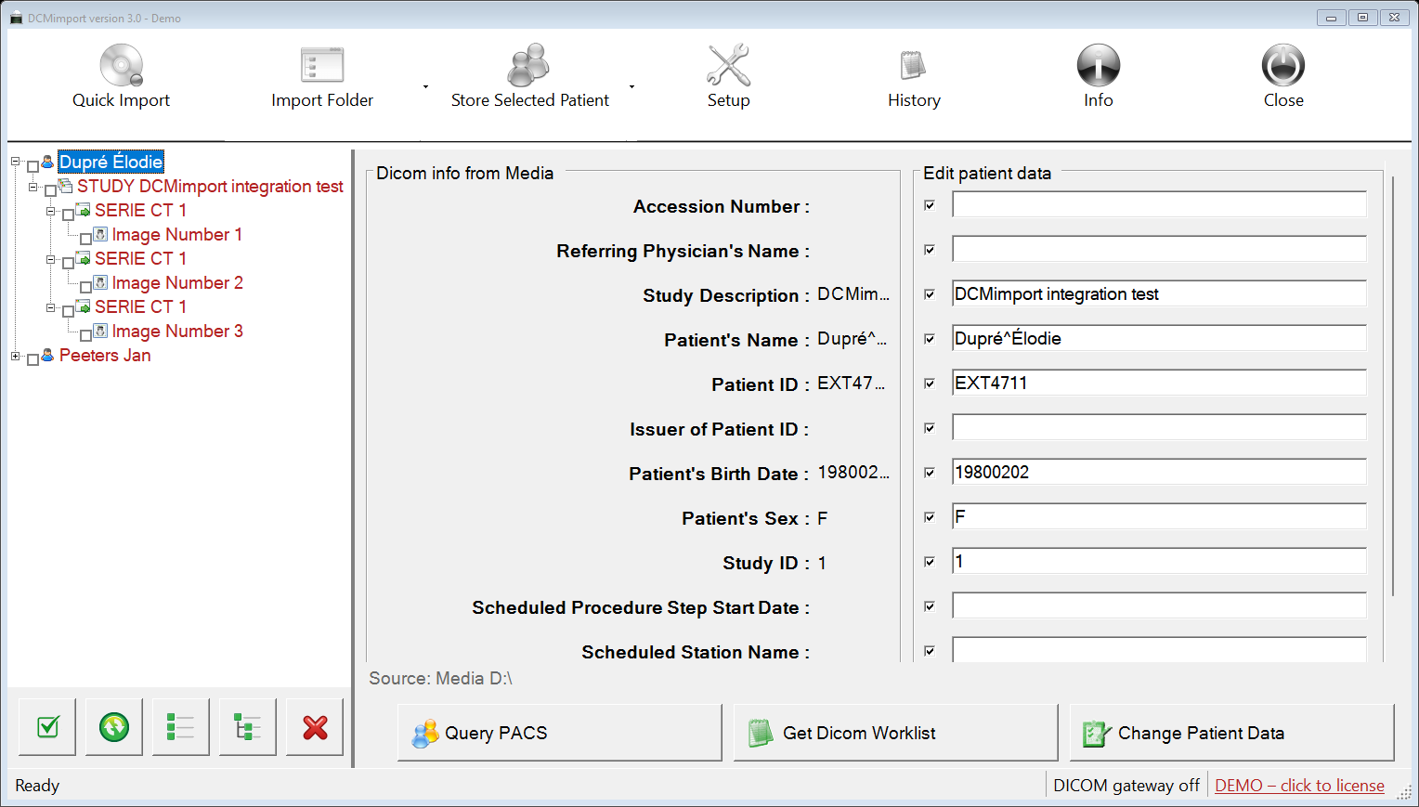Click the Change Patient Data button
This screenshot has height=807, width=1419.
pyautogui.click(x=1232, y=733)
